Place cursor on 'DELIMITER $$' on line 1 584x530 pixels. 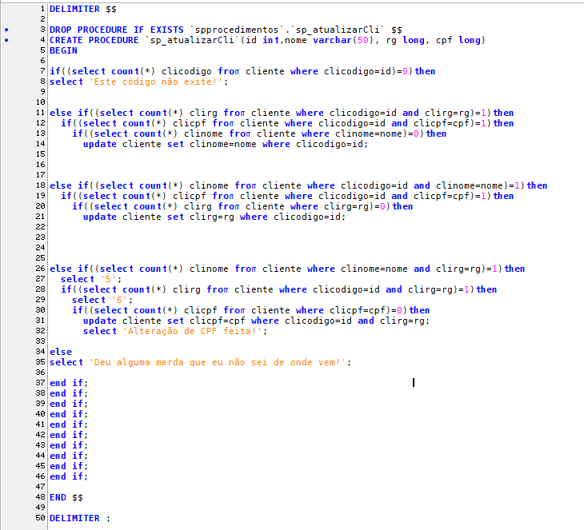[83, 9]
